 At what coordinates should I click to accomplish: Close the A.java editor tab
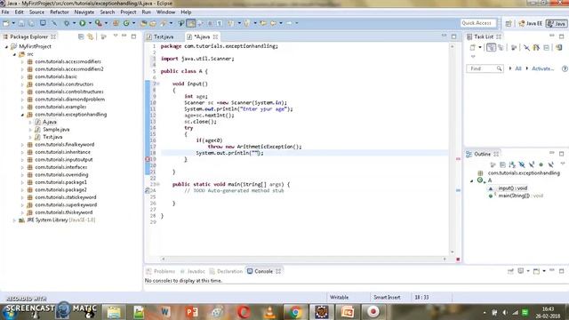[x=215, y=36]
